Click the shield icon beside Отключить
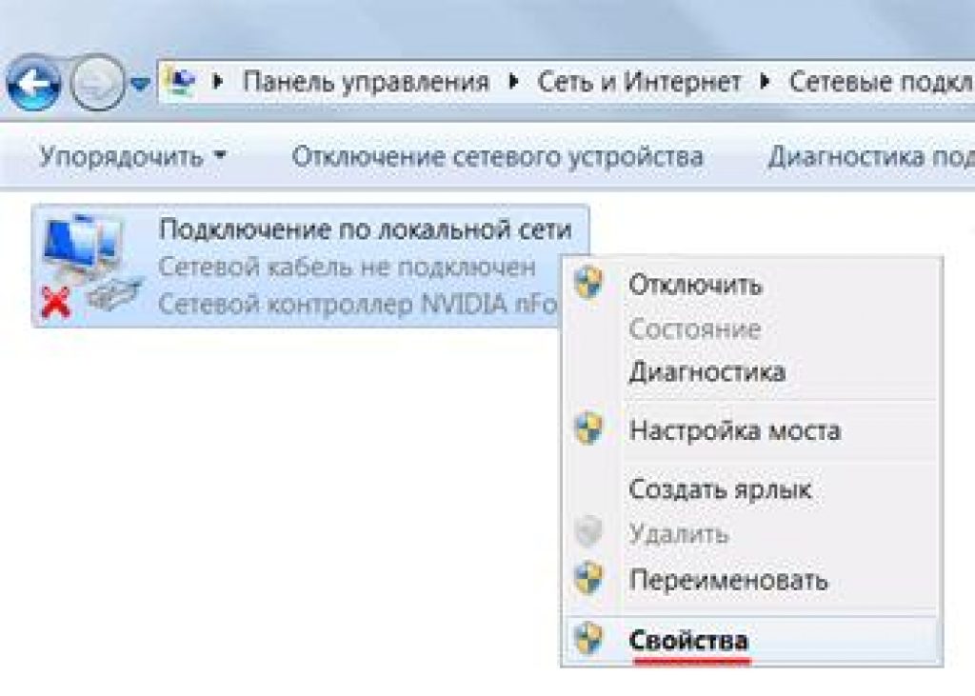The image size is (975, 696). [590, 283]
